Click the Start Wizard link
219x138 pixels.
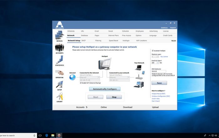click(x=155, y=101)
